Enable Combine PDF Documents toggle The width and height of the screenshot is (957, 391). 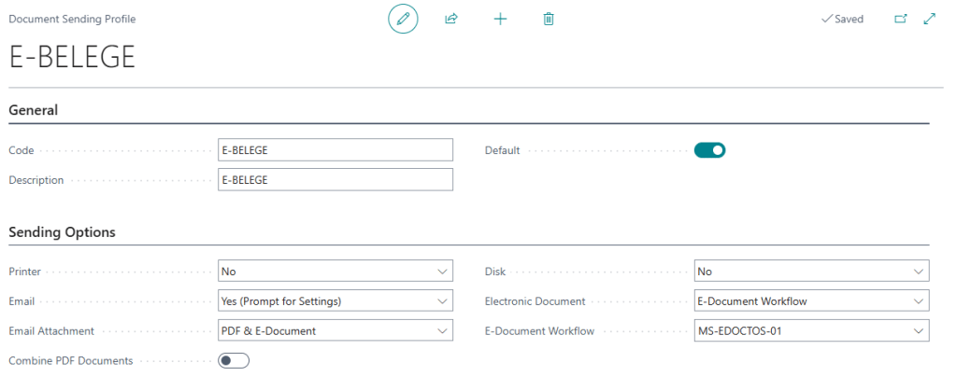coord(234,360)
